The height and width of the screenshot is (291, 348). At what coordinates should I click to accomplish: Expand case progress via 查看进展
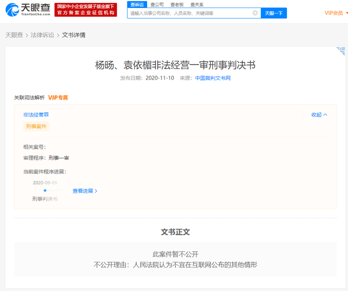[x=85, y=191]
